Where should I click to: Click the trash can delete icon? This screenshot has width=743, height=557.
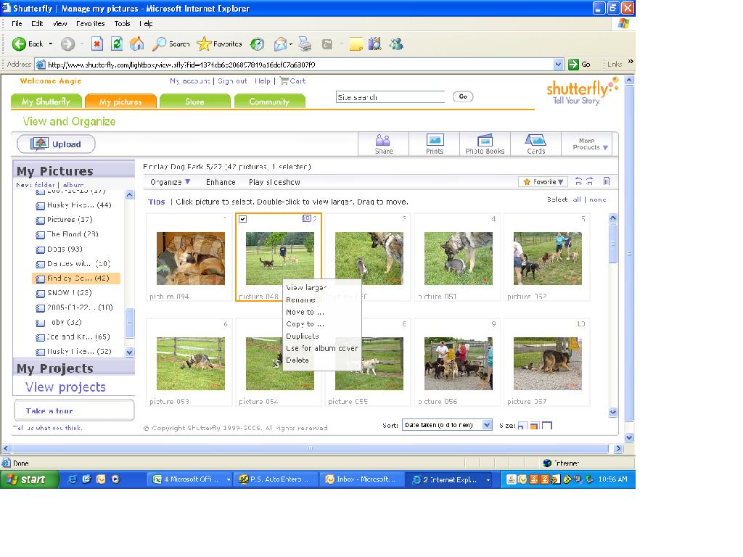pyautogui.click(x=607, y=182)
